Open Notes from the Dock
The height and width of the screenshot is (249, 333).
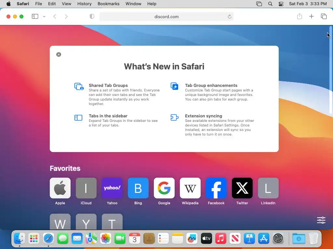click(178, 239)
